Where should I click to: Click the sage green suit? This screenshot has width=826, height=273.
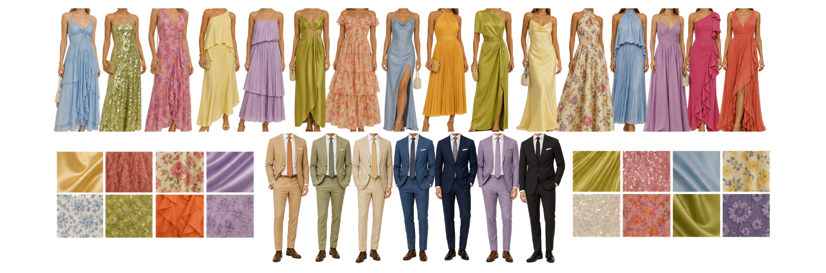coord(331,198)
